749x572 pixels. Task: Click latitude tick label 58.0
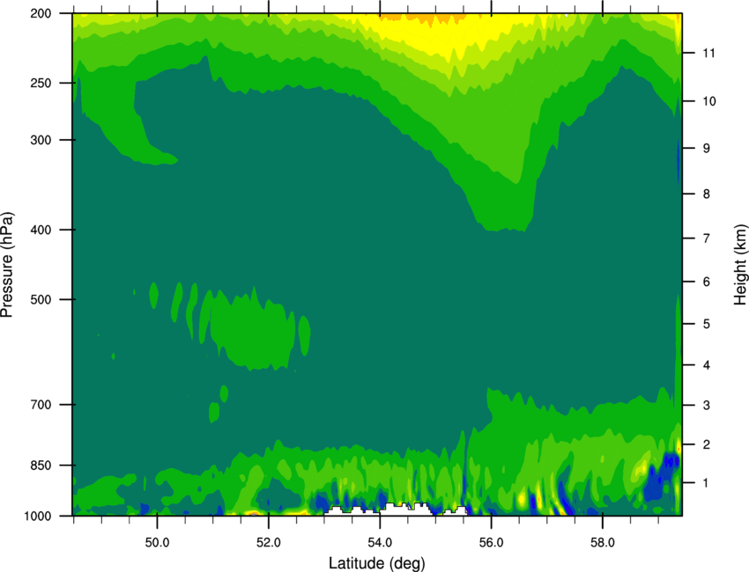click(x=603, y=543)
